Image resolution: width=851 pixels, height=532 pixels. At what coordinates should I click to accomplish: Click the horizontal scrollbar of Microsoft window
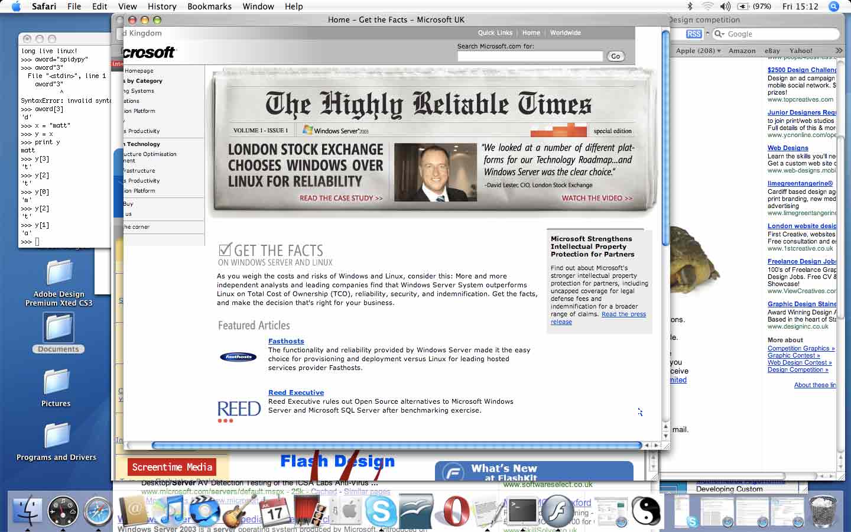coord(397,445)
